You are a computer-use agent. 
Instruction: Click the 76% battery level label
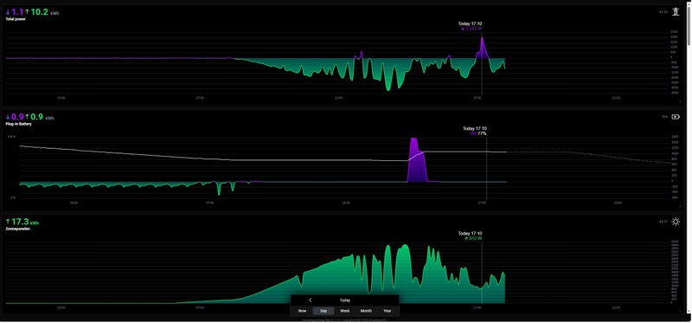click(x=664, y=117)
